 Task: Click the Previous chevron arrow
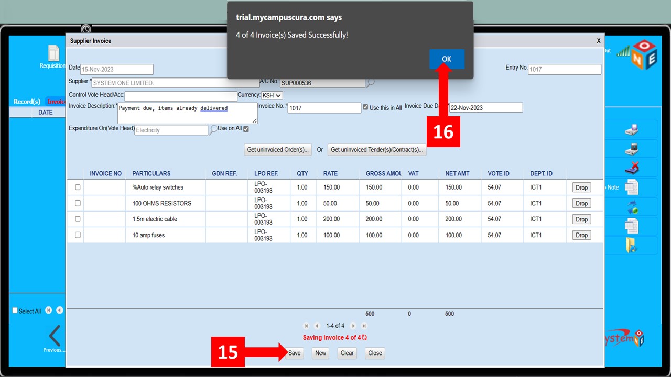54,336
